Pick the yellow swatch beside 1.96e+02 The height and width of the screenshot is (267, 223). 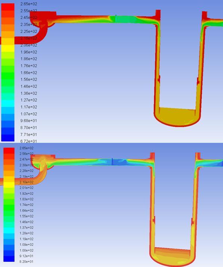[x=8, y=49]
